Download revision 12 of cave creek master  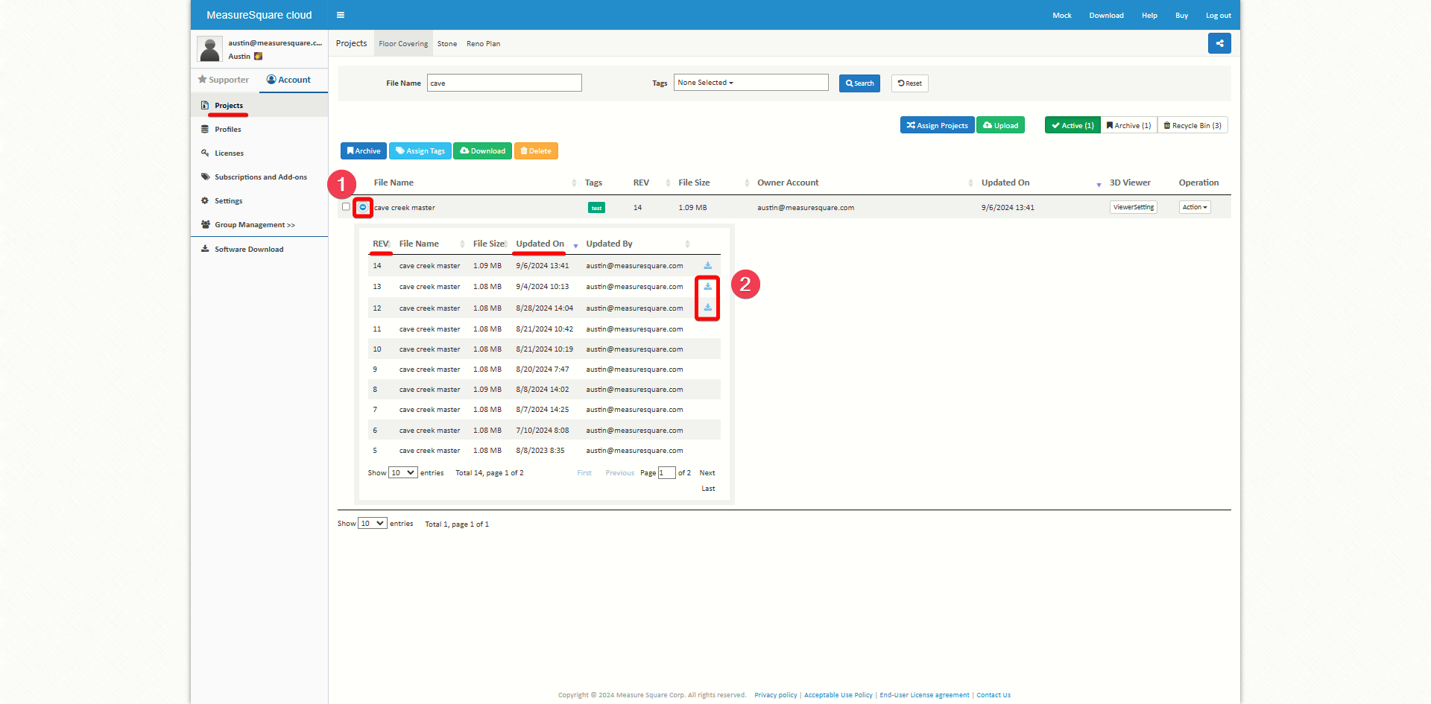707,308
